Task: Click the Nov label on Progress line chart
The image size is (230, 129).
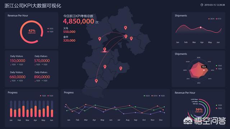Action: coord(152,120)
